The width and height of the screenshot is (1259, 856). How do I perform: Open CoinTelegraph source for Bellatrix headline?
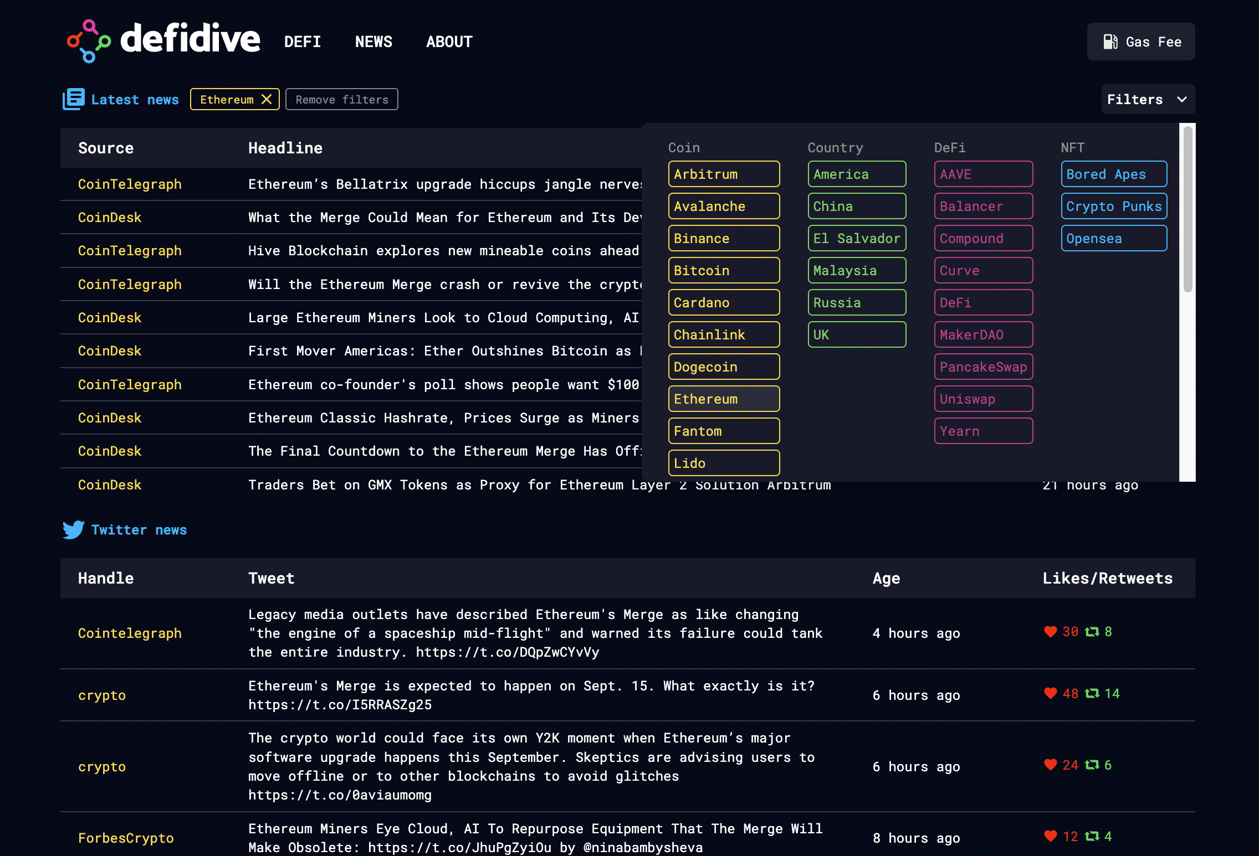(x=130, y=184)
